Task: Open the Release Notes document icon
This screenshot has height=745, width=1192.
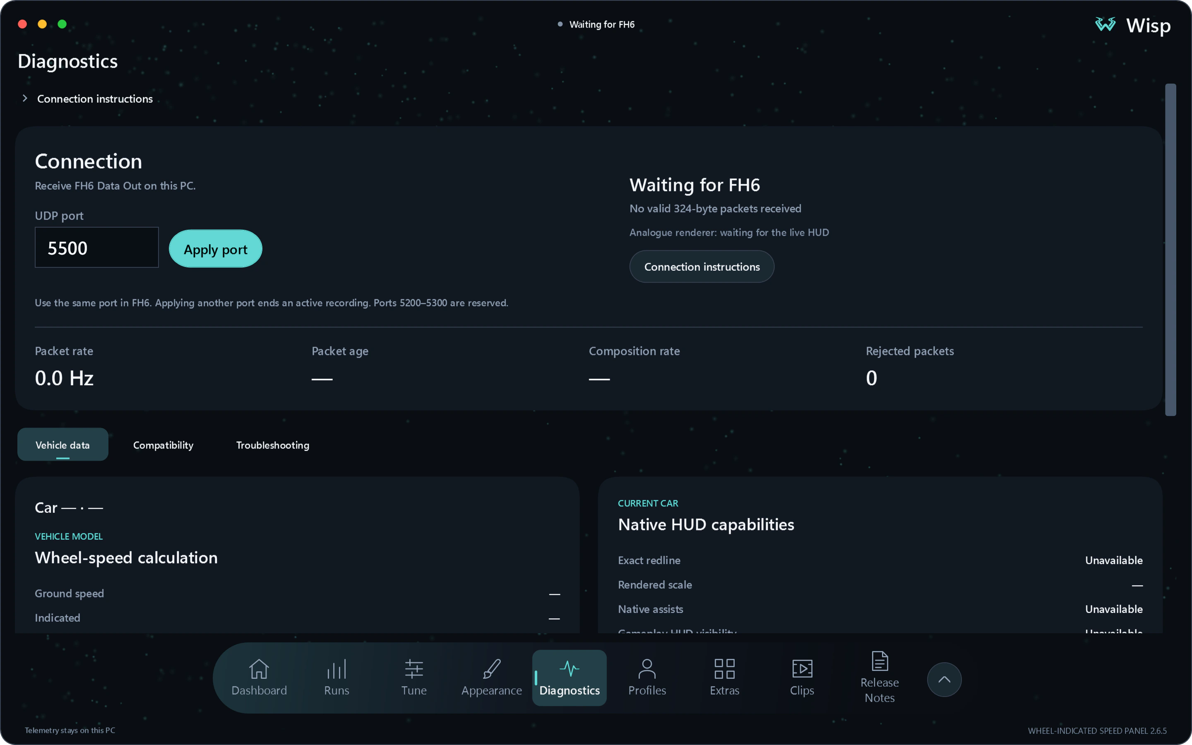Action: coord(880,661)
